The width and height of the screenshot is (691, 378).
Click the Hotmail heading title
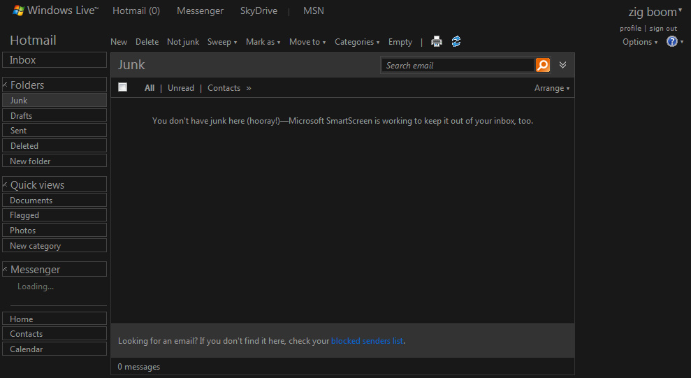pyautogui.click(x=33, y=40)
